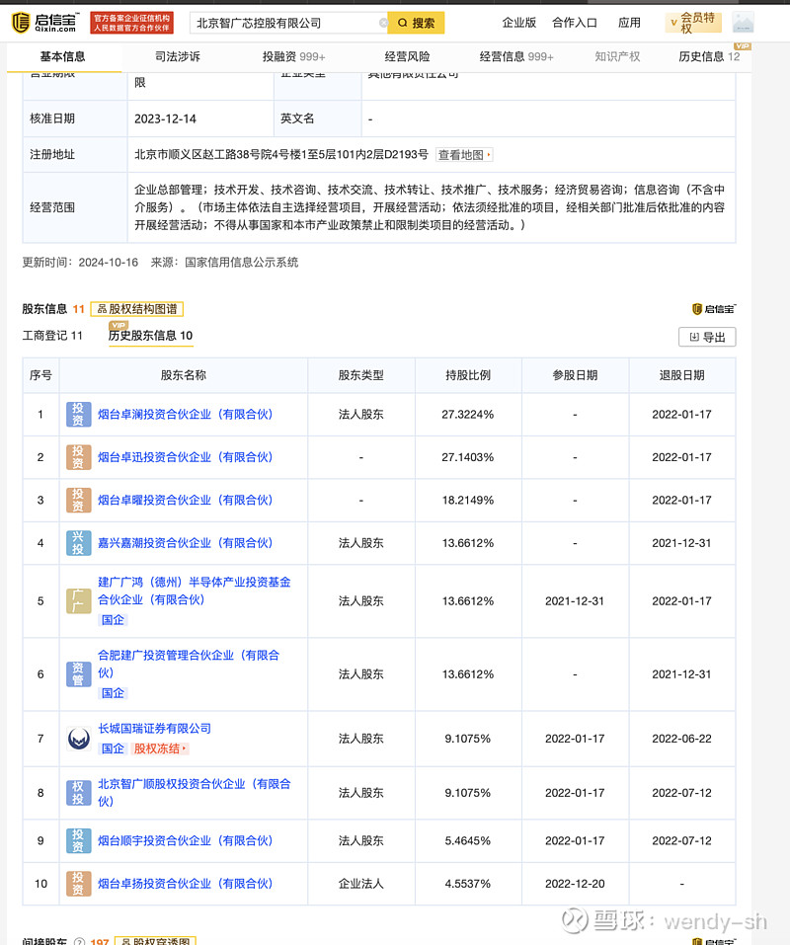
Task: Click the yellow 会员特权 membership badge
Action: (x=692, y=21)
